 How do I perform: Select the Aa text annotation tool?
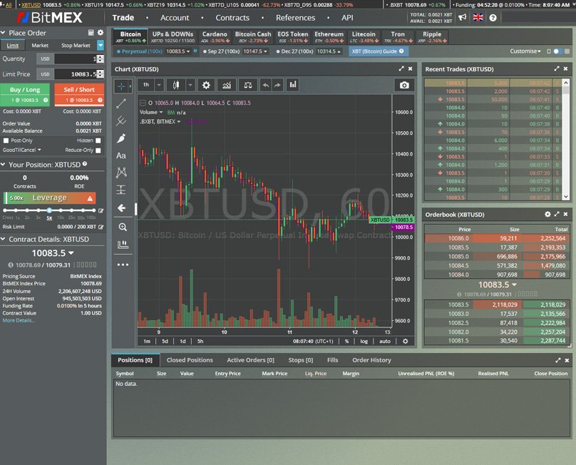click(x=121, y=155)
